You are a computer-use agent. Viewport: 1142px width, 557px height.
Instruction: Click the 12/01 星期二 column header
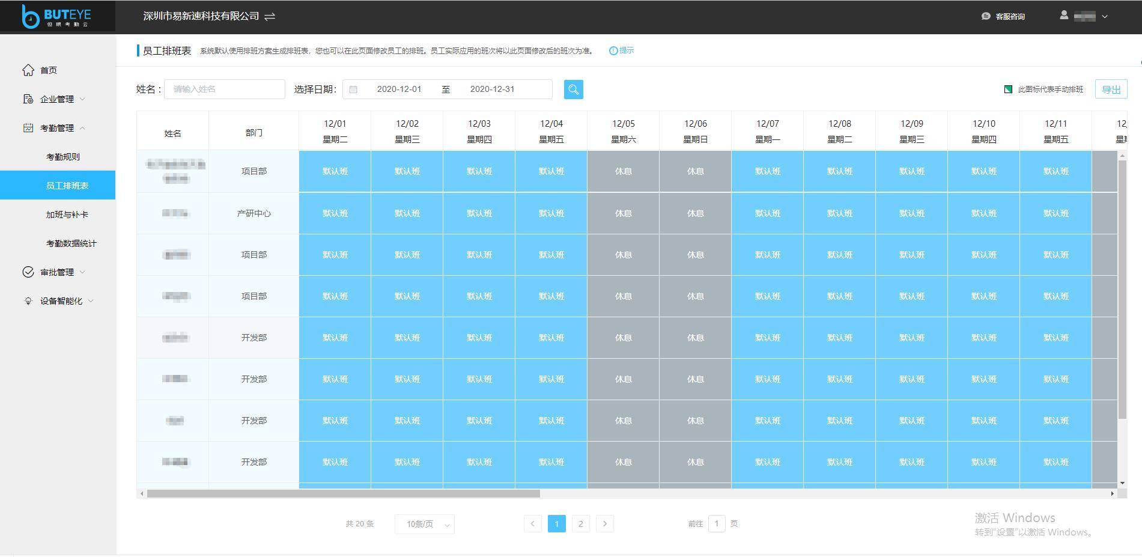[335, 131]
